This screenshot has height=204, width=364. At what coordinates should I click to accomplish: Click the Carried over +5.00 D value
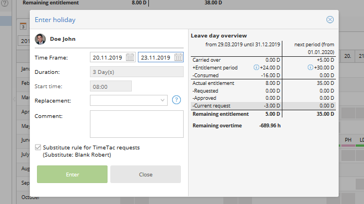[325, 60]
